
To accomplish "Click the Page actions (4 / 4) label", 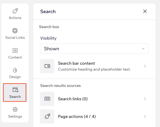I will (x=77, y=117).
